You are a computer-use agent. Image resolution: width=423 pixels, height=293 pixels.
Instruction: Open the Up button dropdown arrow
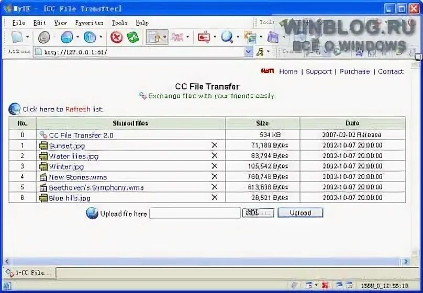click(x=101, y=37)
